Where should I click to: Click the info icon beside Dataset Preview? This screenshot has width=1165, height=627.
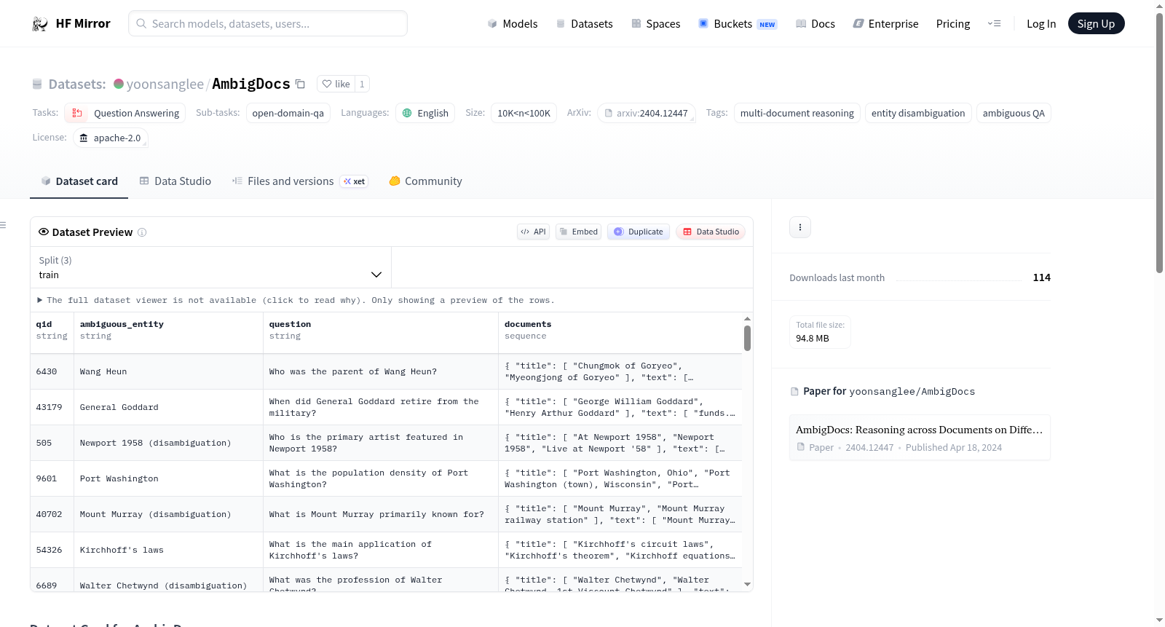142,232
